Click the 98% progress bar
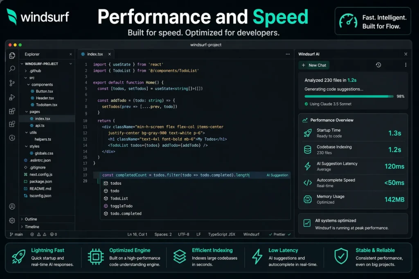Viewport: 419px width, 279px height. tap(349, 96)
